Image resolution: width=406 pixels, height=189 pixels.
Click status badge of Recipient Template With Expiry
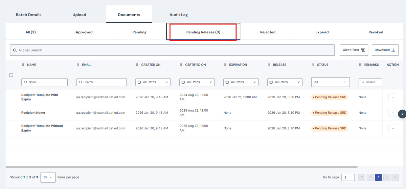330,97
